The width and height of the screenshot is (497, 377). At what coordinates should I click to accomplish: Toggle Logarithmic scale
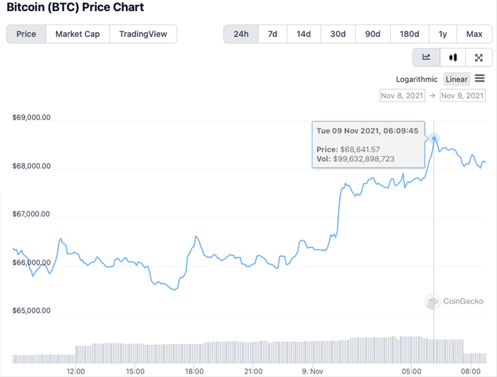(x=417, y=80)
